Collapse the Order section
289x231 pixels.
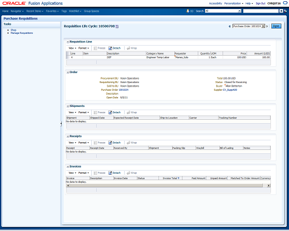[x=68, y=72]
